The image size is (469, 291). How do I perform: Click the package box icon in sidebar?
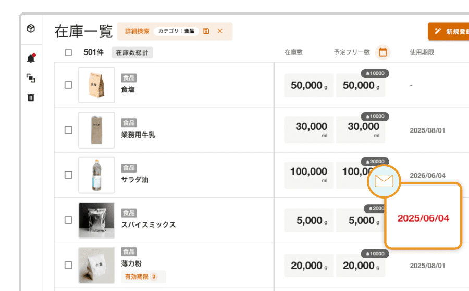(31, 29)
